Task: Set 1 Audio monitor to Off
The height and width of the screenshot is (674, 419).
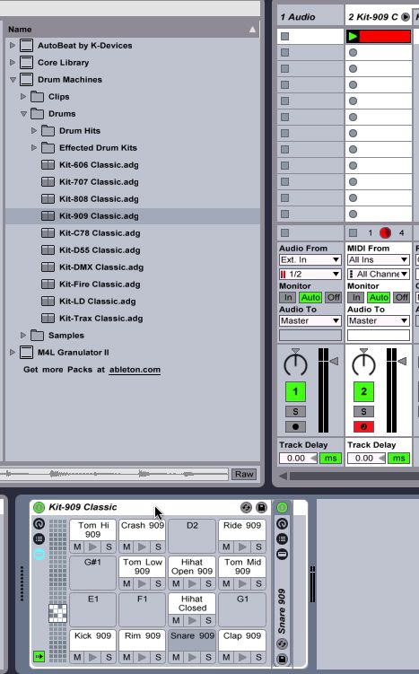Action: click(x=334, y=297)
